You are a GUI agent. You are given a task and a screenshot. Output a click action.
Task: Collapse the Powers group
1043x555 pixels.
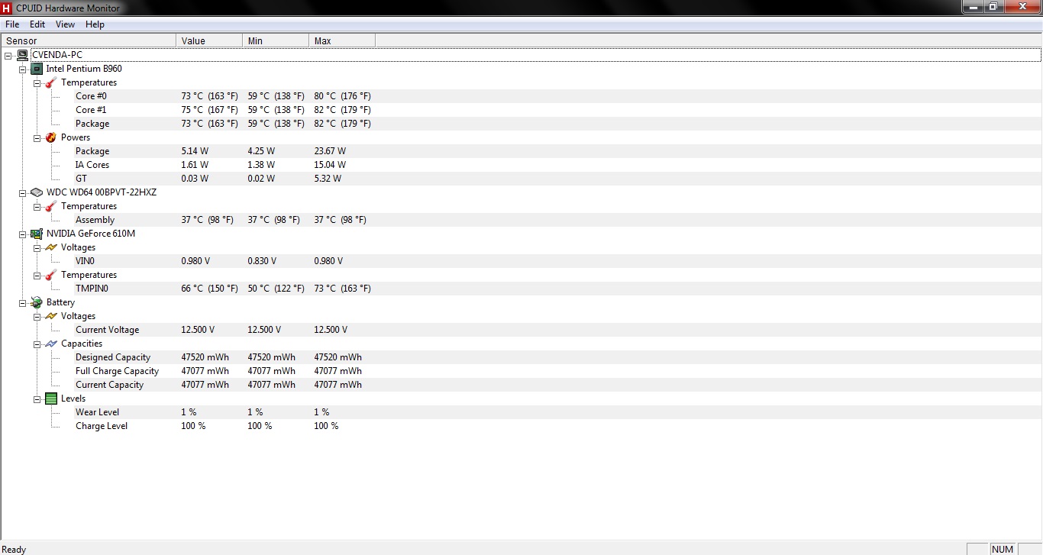coord(37,137)
